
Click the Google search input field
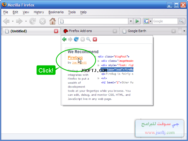(165, 21)
